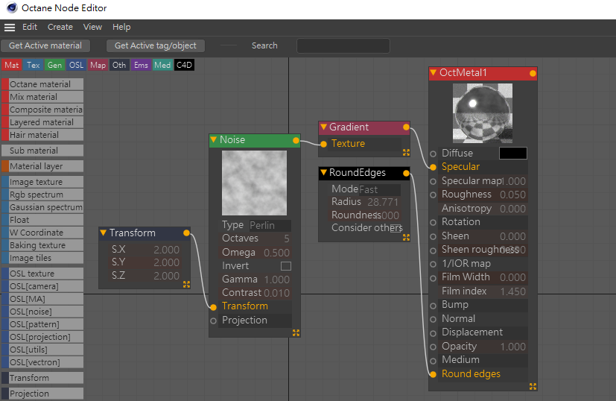
Task: Toggle the Oth filter for the node list
Action: [119, 65]
